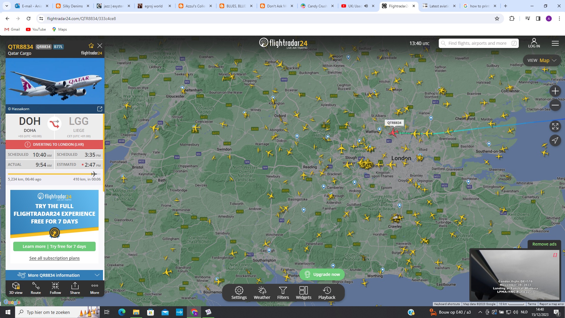This screenshot has height=318, width=565.
Task: Open the YouTube bookmark
Action: click(x=36, y=29)
